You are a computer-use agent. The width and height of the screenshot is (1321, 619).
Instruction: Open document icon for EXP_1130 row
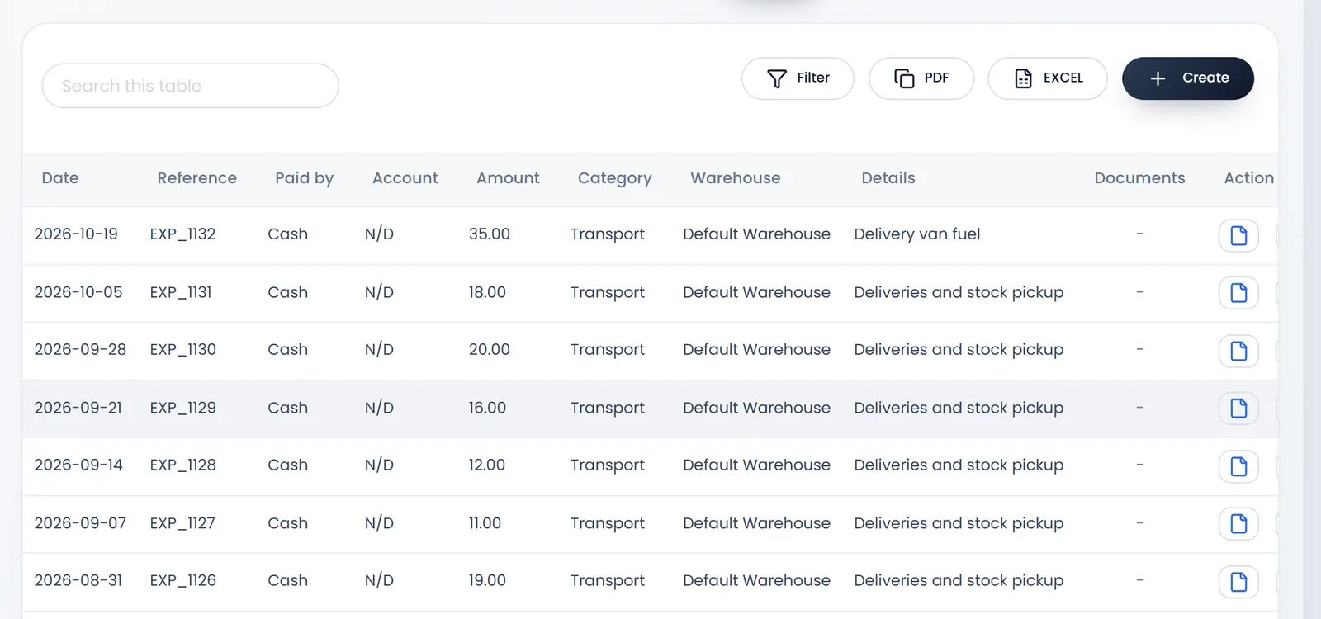pos(1238,351)
